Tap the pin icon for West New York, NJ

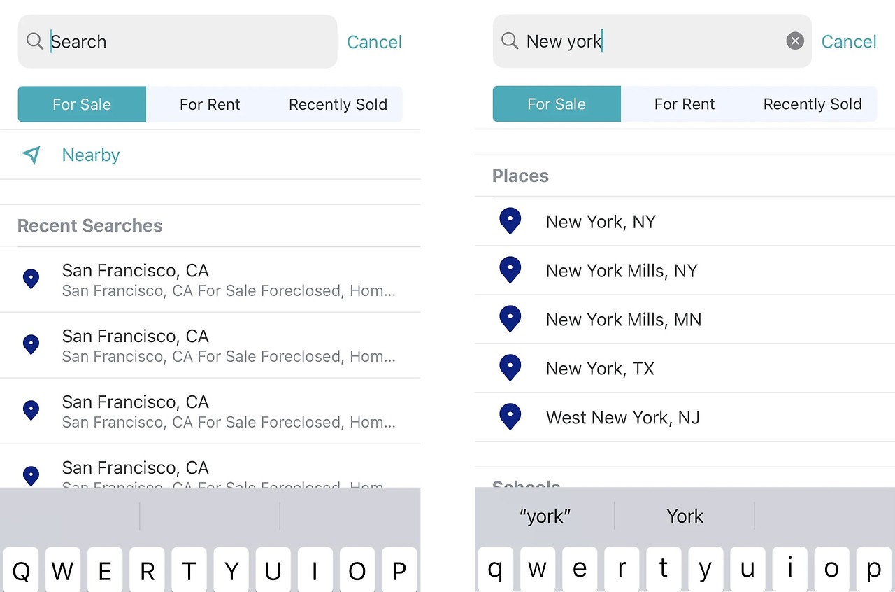click(510, 417)
